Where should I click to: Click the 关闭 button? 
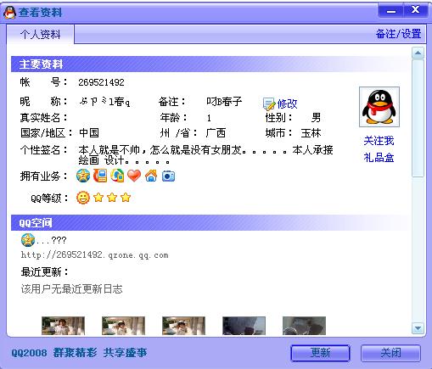tap(390, 353)
